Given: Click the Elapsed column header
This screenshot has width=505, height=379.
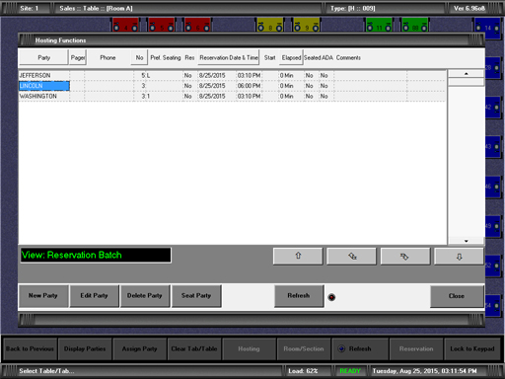Looking at the screenshot, I should click(291, 57).
